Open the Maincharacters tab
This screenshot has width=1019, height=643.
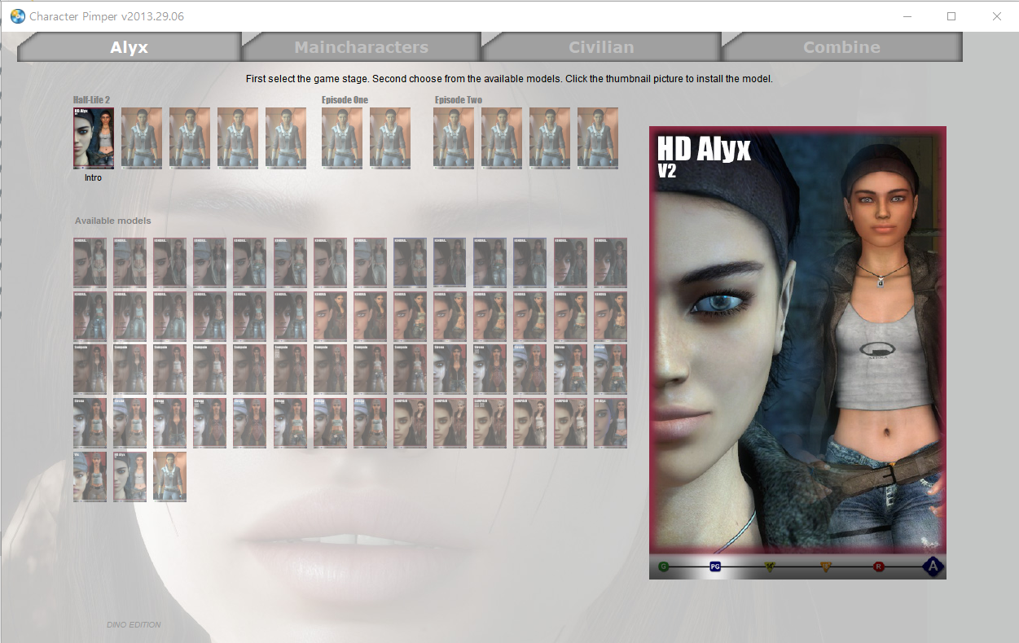tap(361, 46)
